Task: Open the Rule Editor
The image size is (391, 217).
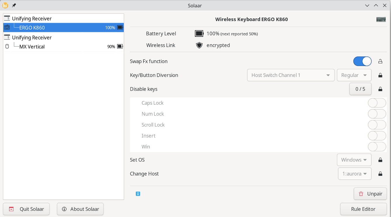Action: [x=364, y=209]
